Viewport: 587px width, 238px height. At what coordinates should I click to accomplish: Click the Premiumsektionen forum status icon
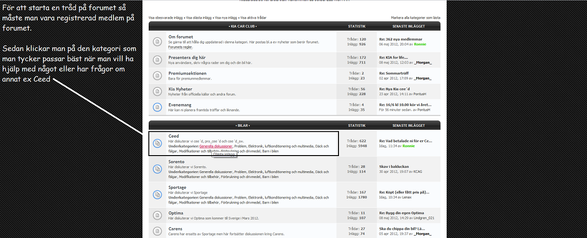click(157, 76)
